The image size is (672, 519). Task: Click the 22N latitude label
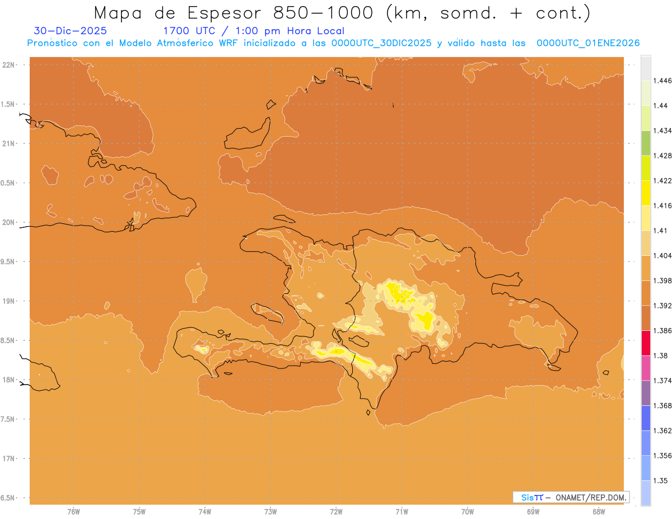tap(8, 64)
